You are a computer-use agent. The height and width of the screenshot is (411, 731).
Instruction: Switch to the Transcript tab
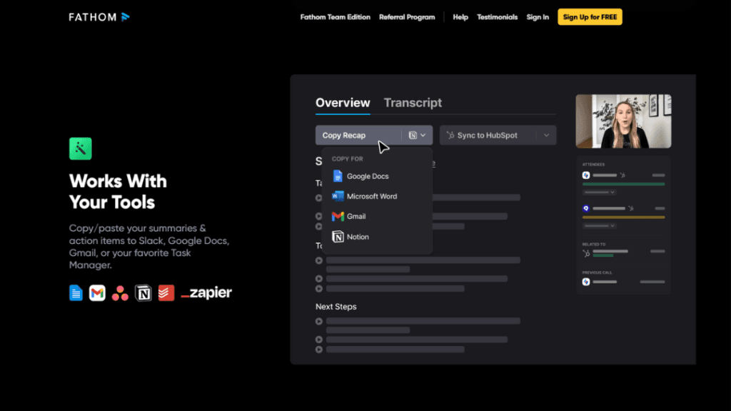413,103
